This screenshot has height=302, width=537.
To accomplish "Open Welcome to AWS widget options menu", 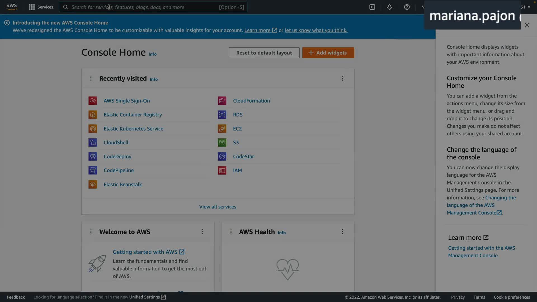I will pyautogui.click(x=203, y=232).
